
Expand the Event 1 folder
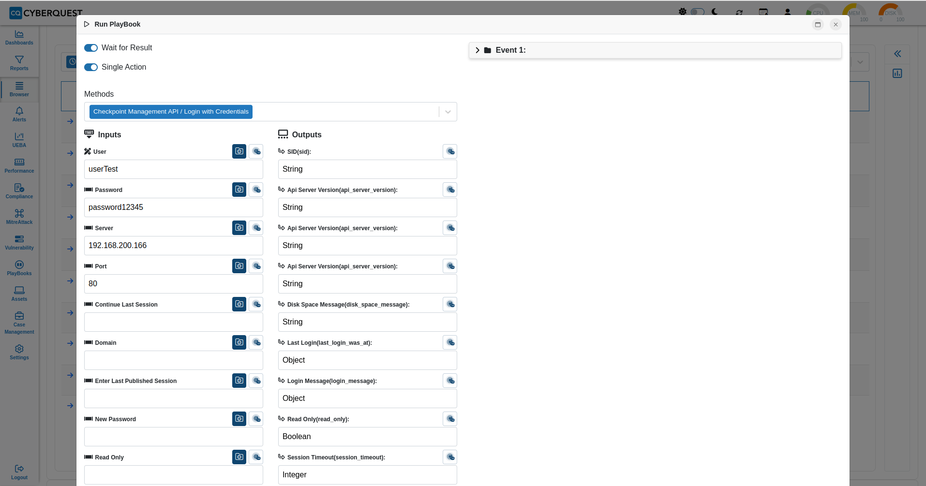pos(478,50)
